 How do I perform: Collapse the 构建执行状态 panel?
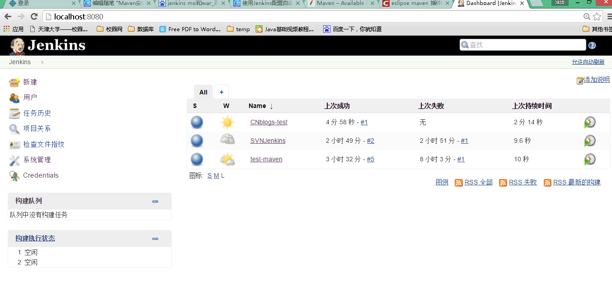pyautogui.click(x=155, y=239)
